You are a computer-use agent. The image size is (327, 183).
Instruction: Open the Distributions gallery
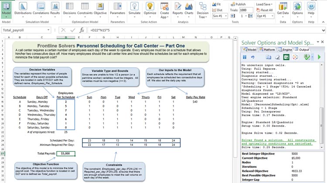pos(23,9)
